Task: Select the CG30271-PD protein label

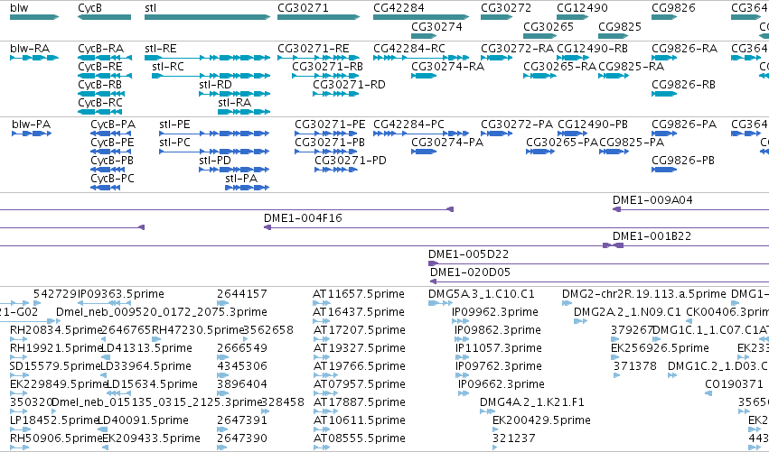Action: coord(351,161)
